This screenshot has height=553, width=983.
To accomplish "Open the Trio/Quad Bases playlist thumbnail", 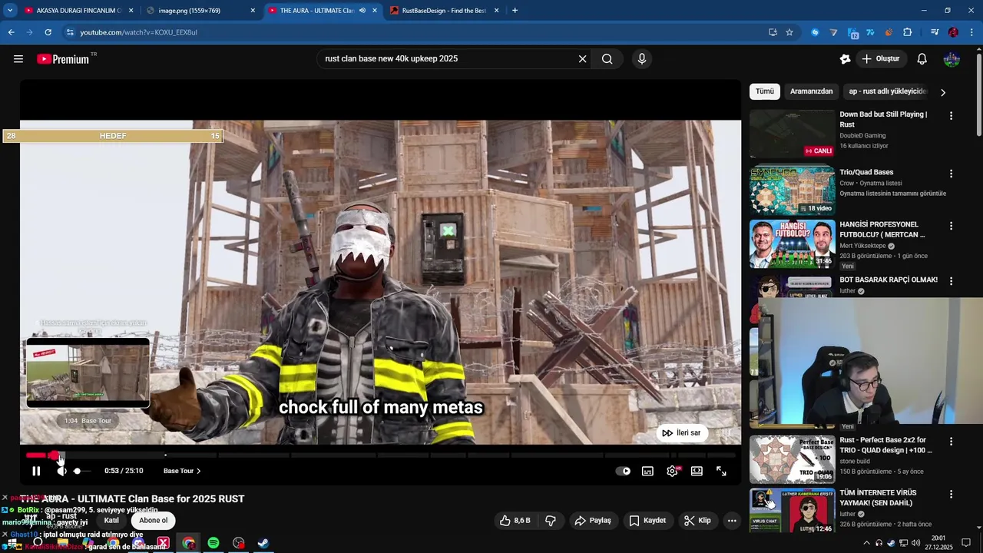I will (x=792, y=190).
